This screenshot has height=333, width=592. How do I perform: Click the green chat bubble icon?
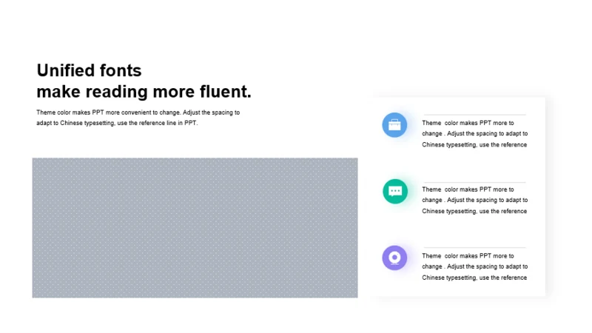[395, 192]
